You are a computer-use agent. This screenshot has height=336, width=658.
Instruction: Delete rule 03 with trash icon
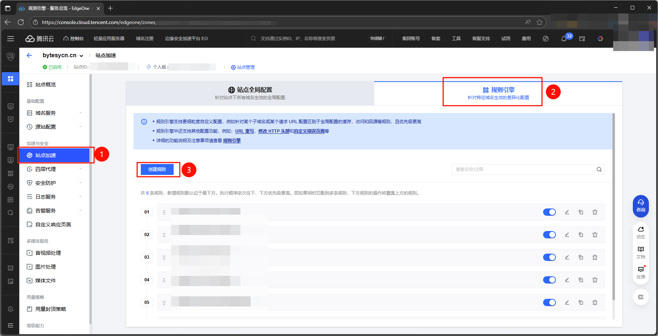(x=595, y=257)
